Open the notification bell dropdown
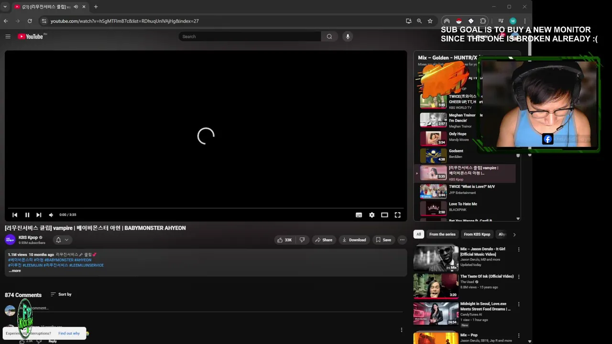 62,240
